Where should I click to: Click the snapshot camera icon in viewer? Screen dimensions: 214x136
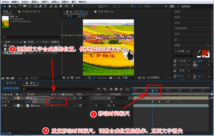tap(111, 78)
